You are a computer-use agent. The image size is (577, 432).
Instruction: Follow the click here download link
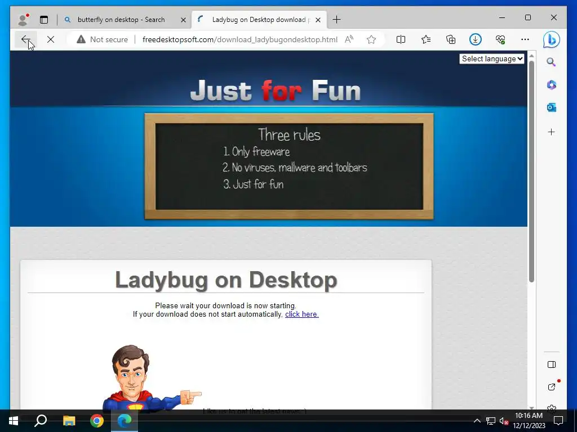tap(302, 314)
